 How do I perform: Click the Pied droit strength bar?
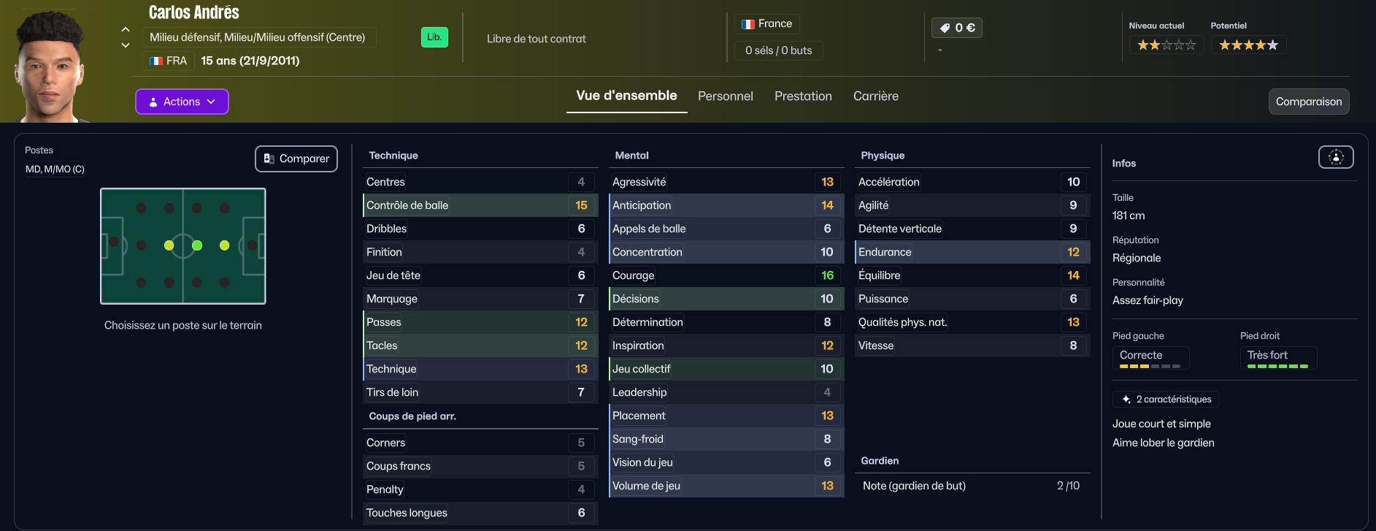coord(1277,366)
